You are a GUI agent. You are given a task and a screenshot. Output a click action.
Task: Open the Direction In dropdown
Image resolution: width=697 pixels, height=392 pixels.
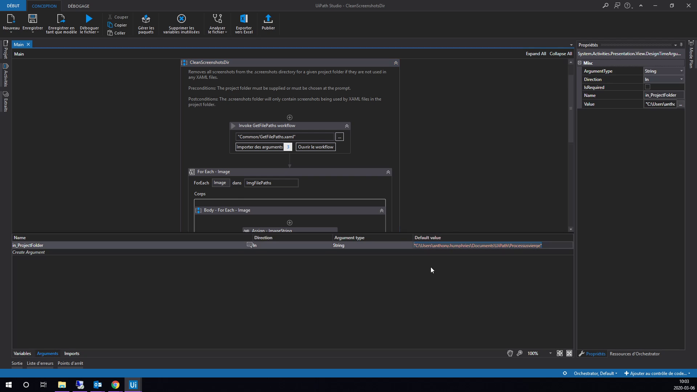pyautogui.click(x=681, y=79)
